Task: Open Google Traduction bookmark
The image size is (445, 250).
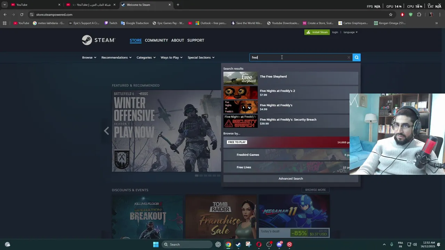Action: tap(135, 23)
